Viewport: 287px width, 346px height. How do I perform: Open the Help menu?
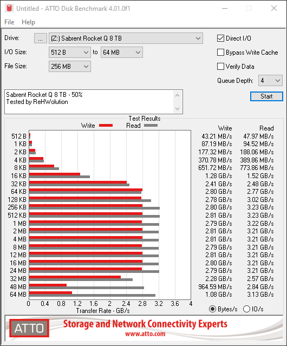pos(28,22)
